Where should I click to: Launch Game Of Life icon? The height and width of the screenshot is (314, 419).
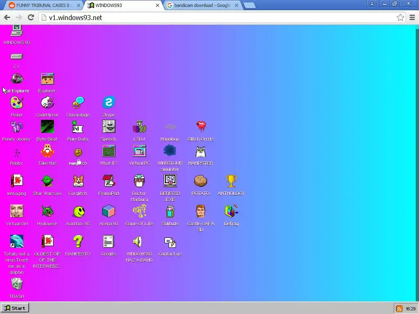(x=139, y=211)
